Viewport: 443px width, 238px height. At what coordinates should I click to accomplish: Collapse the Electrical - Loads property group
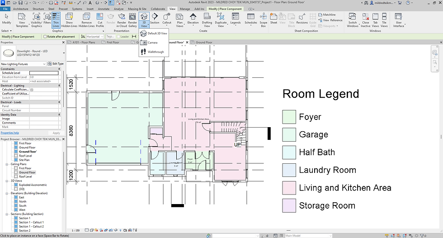[x=59, y=102]
